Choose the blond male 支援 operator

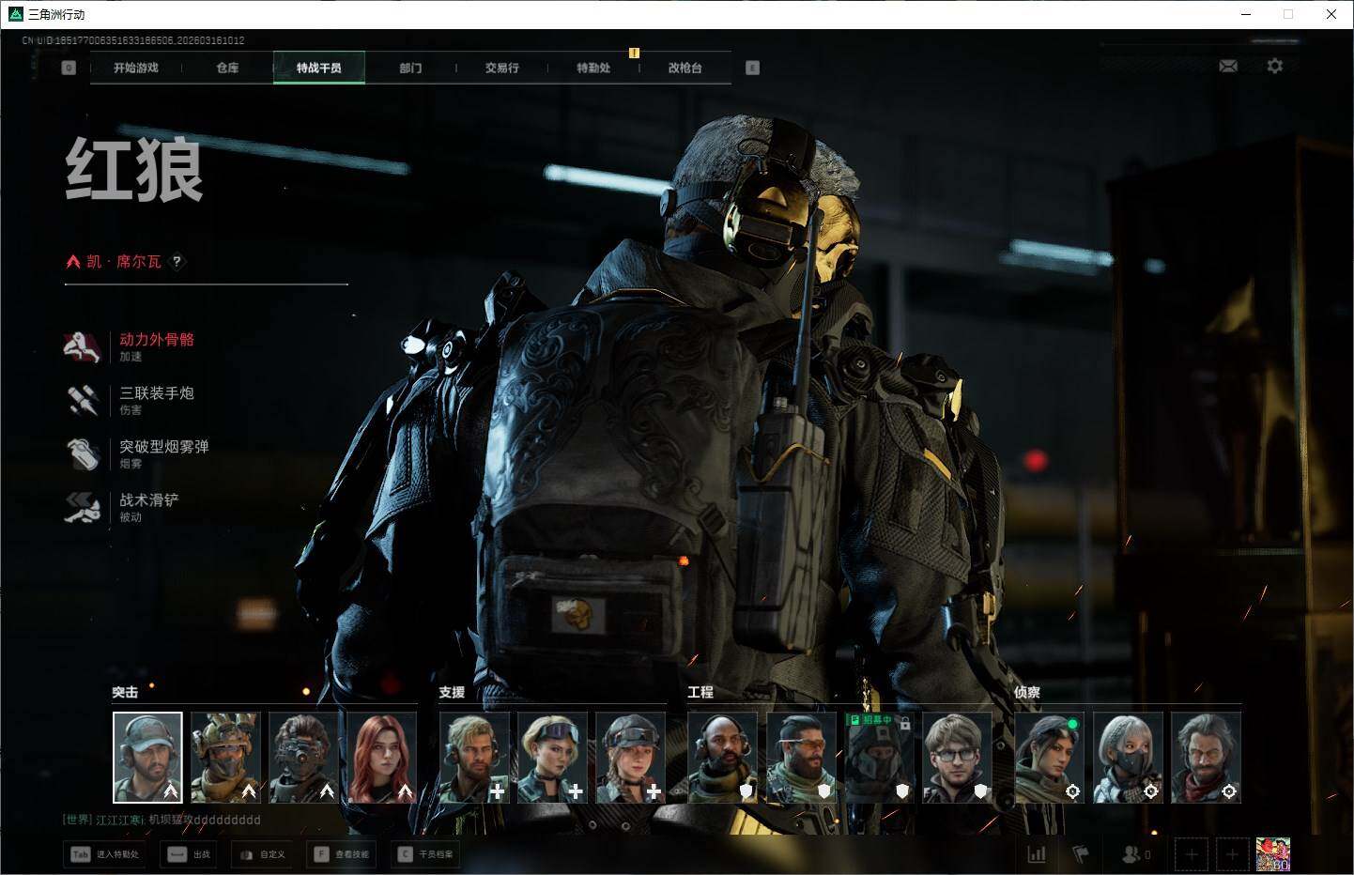click(x=474, y=758)
